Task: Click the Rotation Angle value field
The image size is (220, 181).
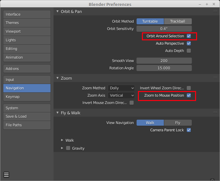Action: tap(164, 68)
